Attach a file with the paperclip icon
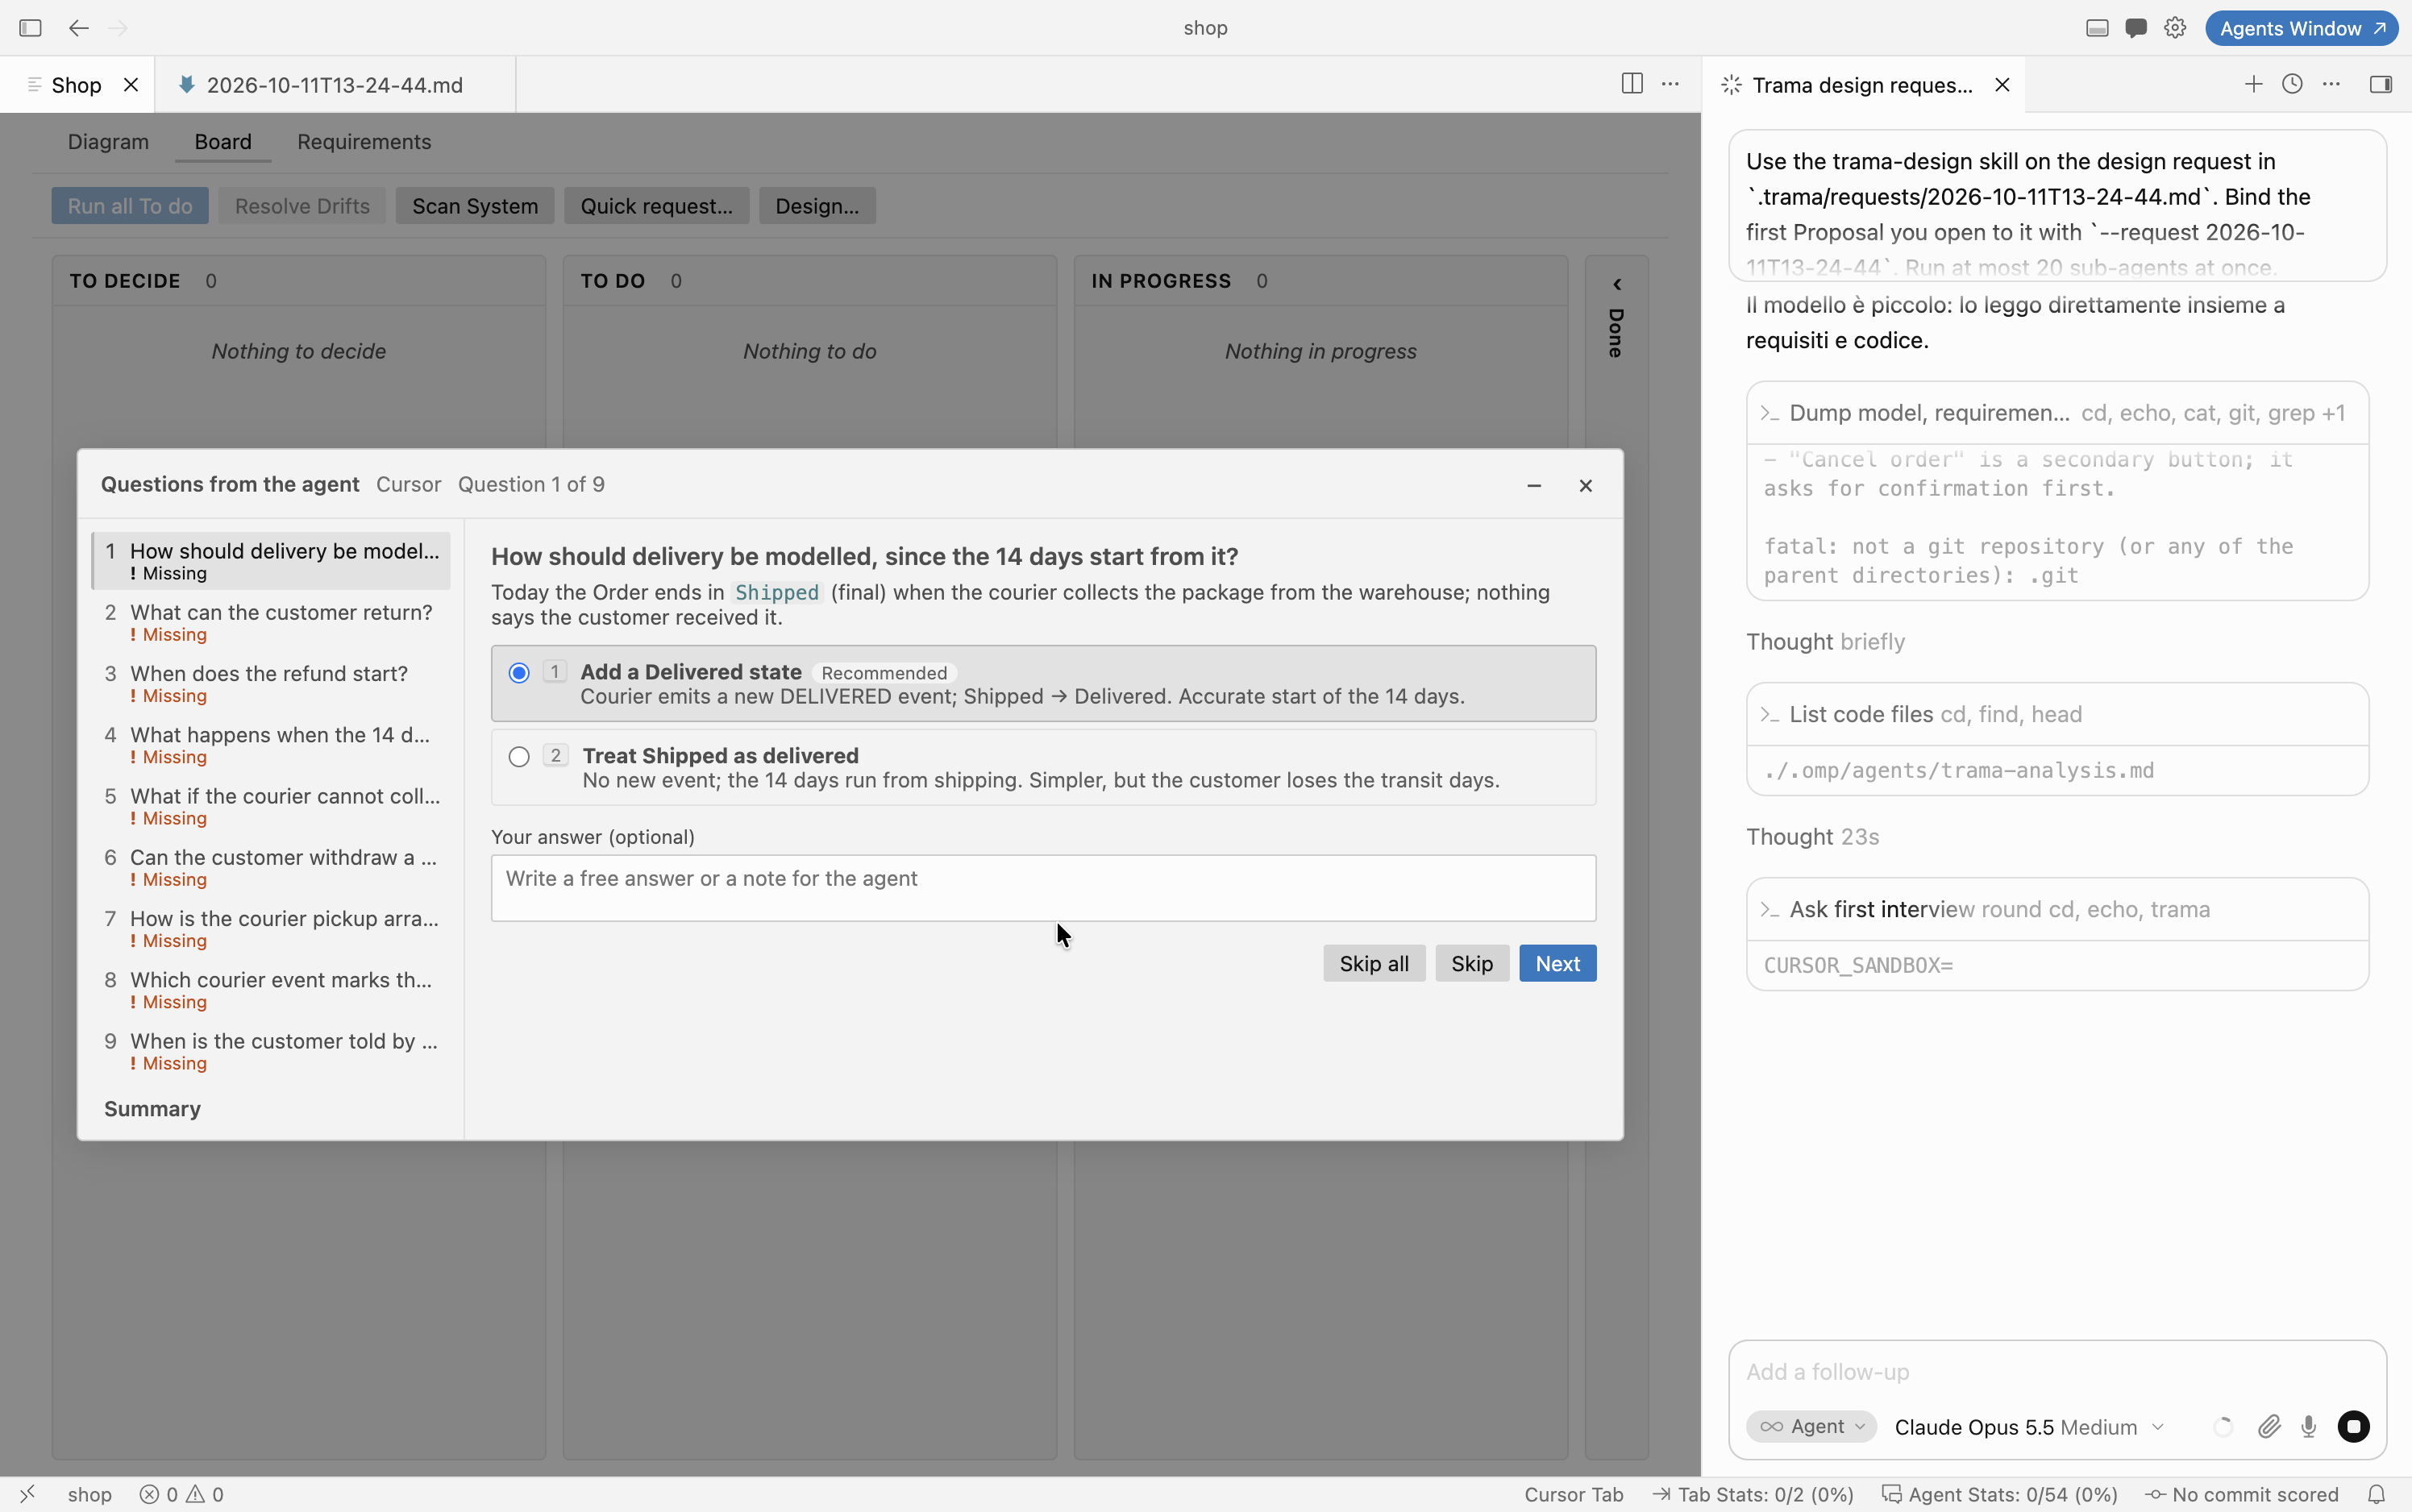The height and width of the screenshot is (1512, 2412). click(x=2269, y=1426)
